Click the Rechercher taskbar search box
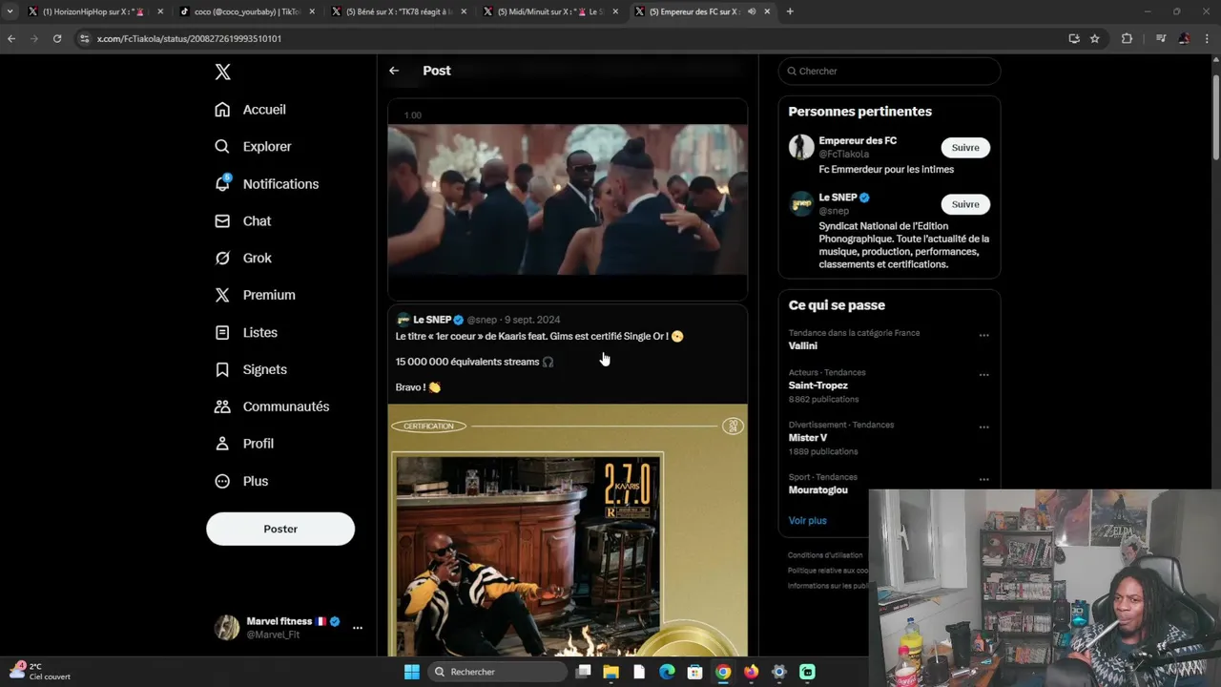 [x=497, y=672]
